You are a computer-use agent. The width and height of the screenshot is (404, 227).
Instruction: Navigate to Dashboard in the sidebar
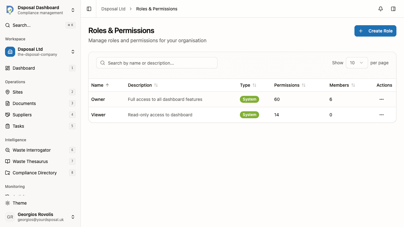(x=23, y=68)
